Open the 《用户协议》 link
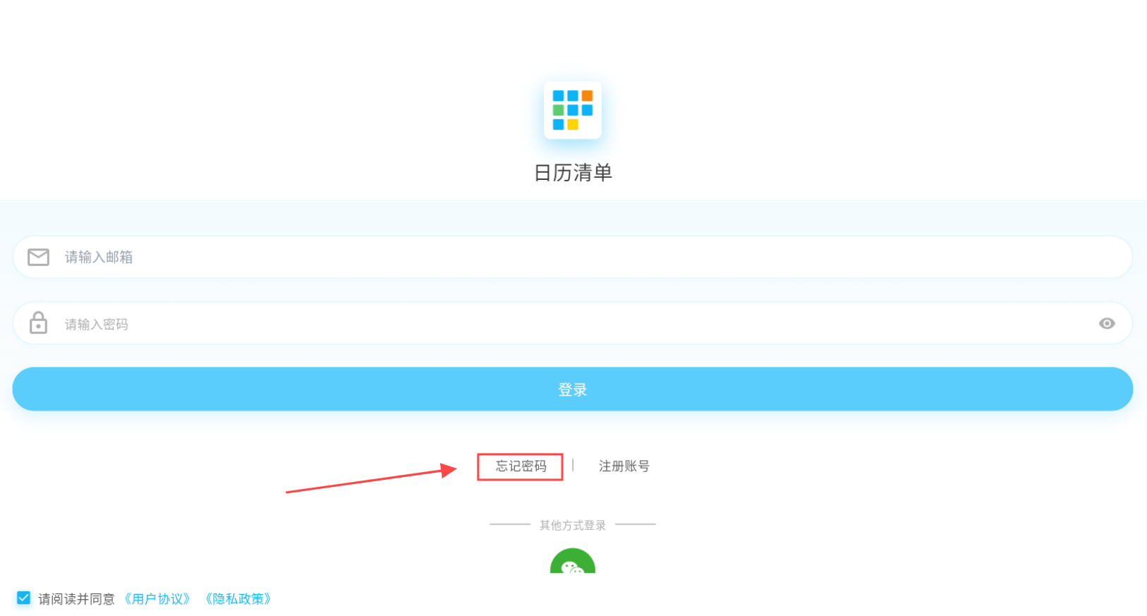This screenshot has height=616, width=1147. click(157, 599)
